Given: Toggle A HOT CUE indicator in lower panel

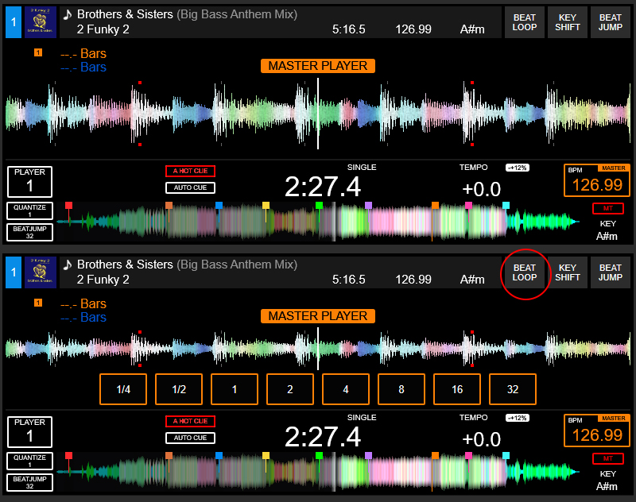Looking at the screenshot, I should pyautogui.click(x=190, y=421).
